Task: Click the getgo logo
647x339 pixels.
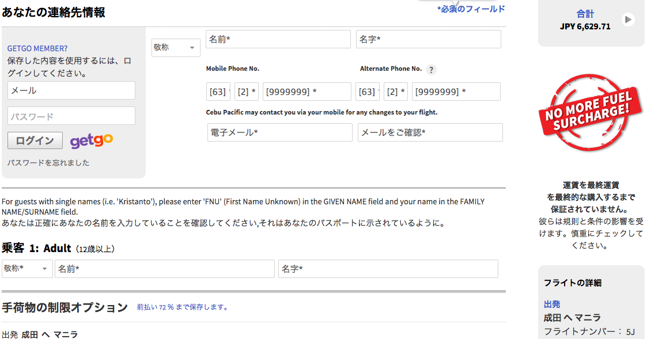Action: 91,140
